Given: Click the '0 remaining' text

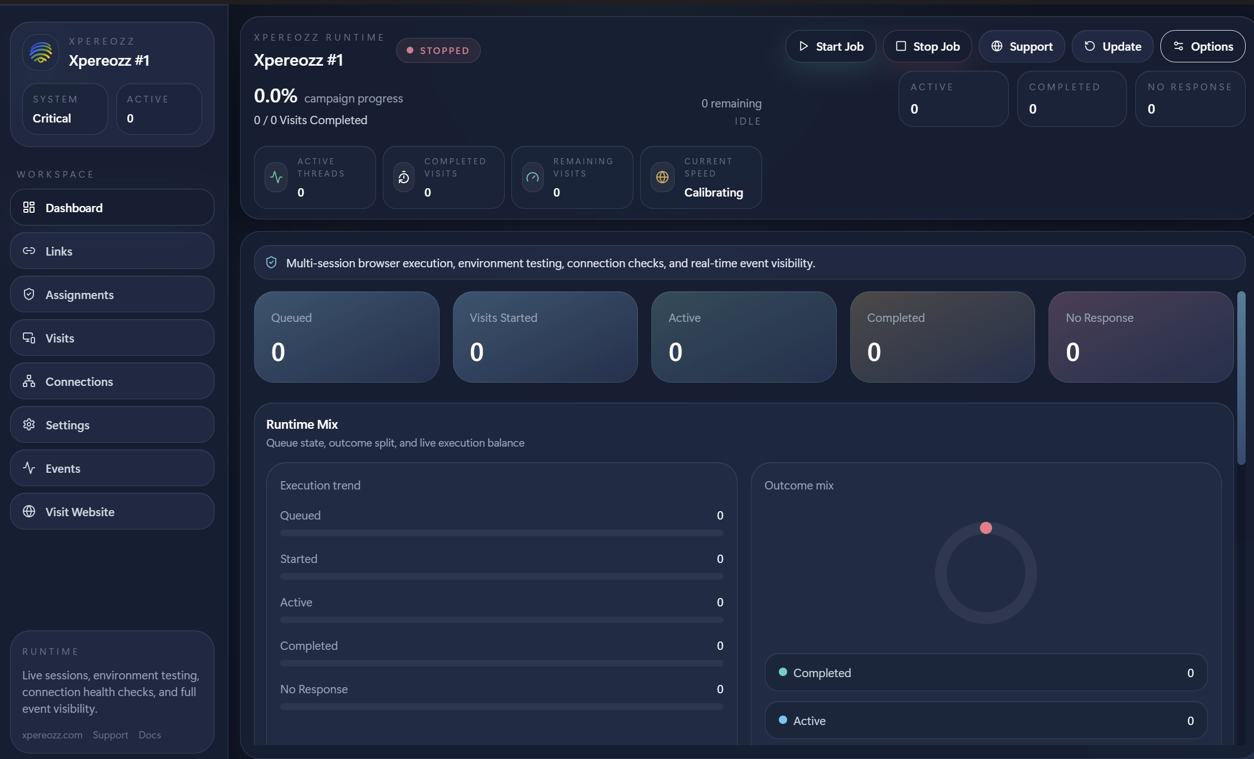Looking at the screenshot, I should tap(731, 103).
